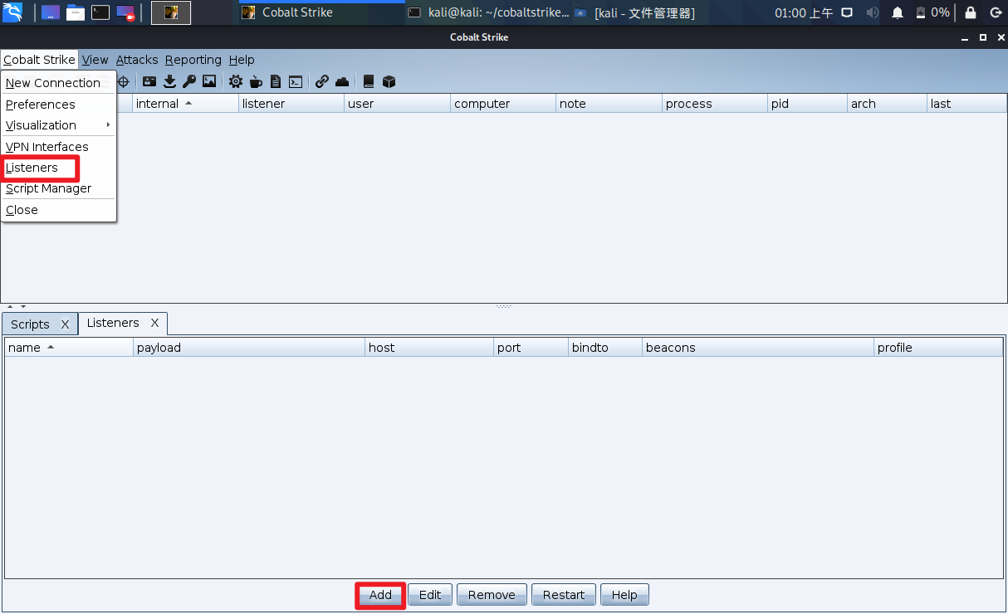Click the beacons column header
Image resolution: width=1008 pixels, height=614 pixels.
758,348
